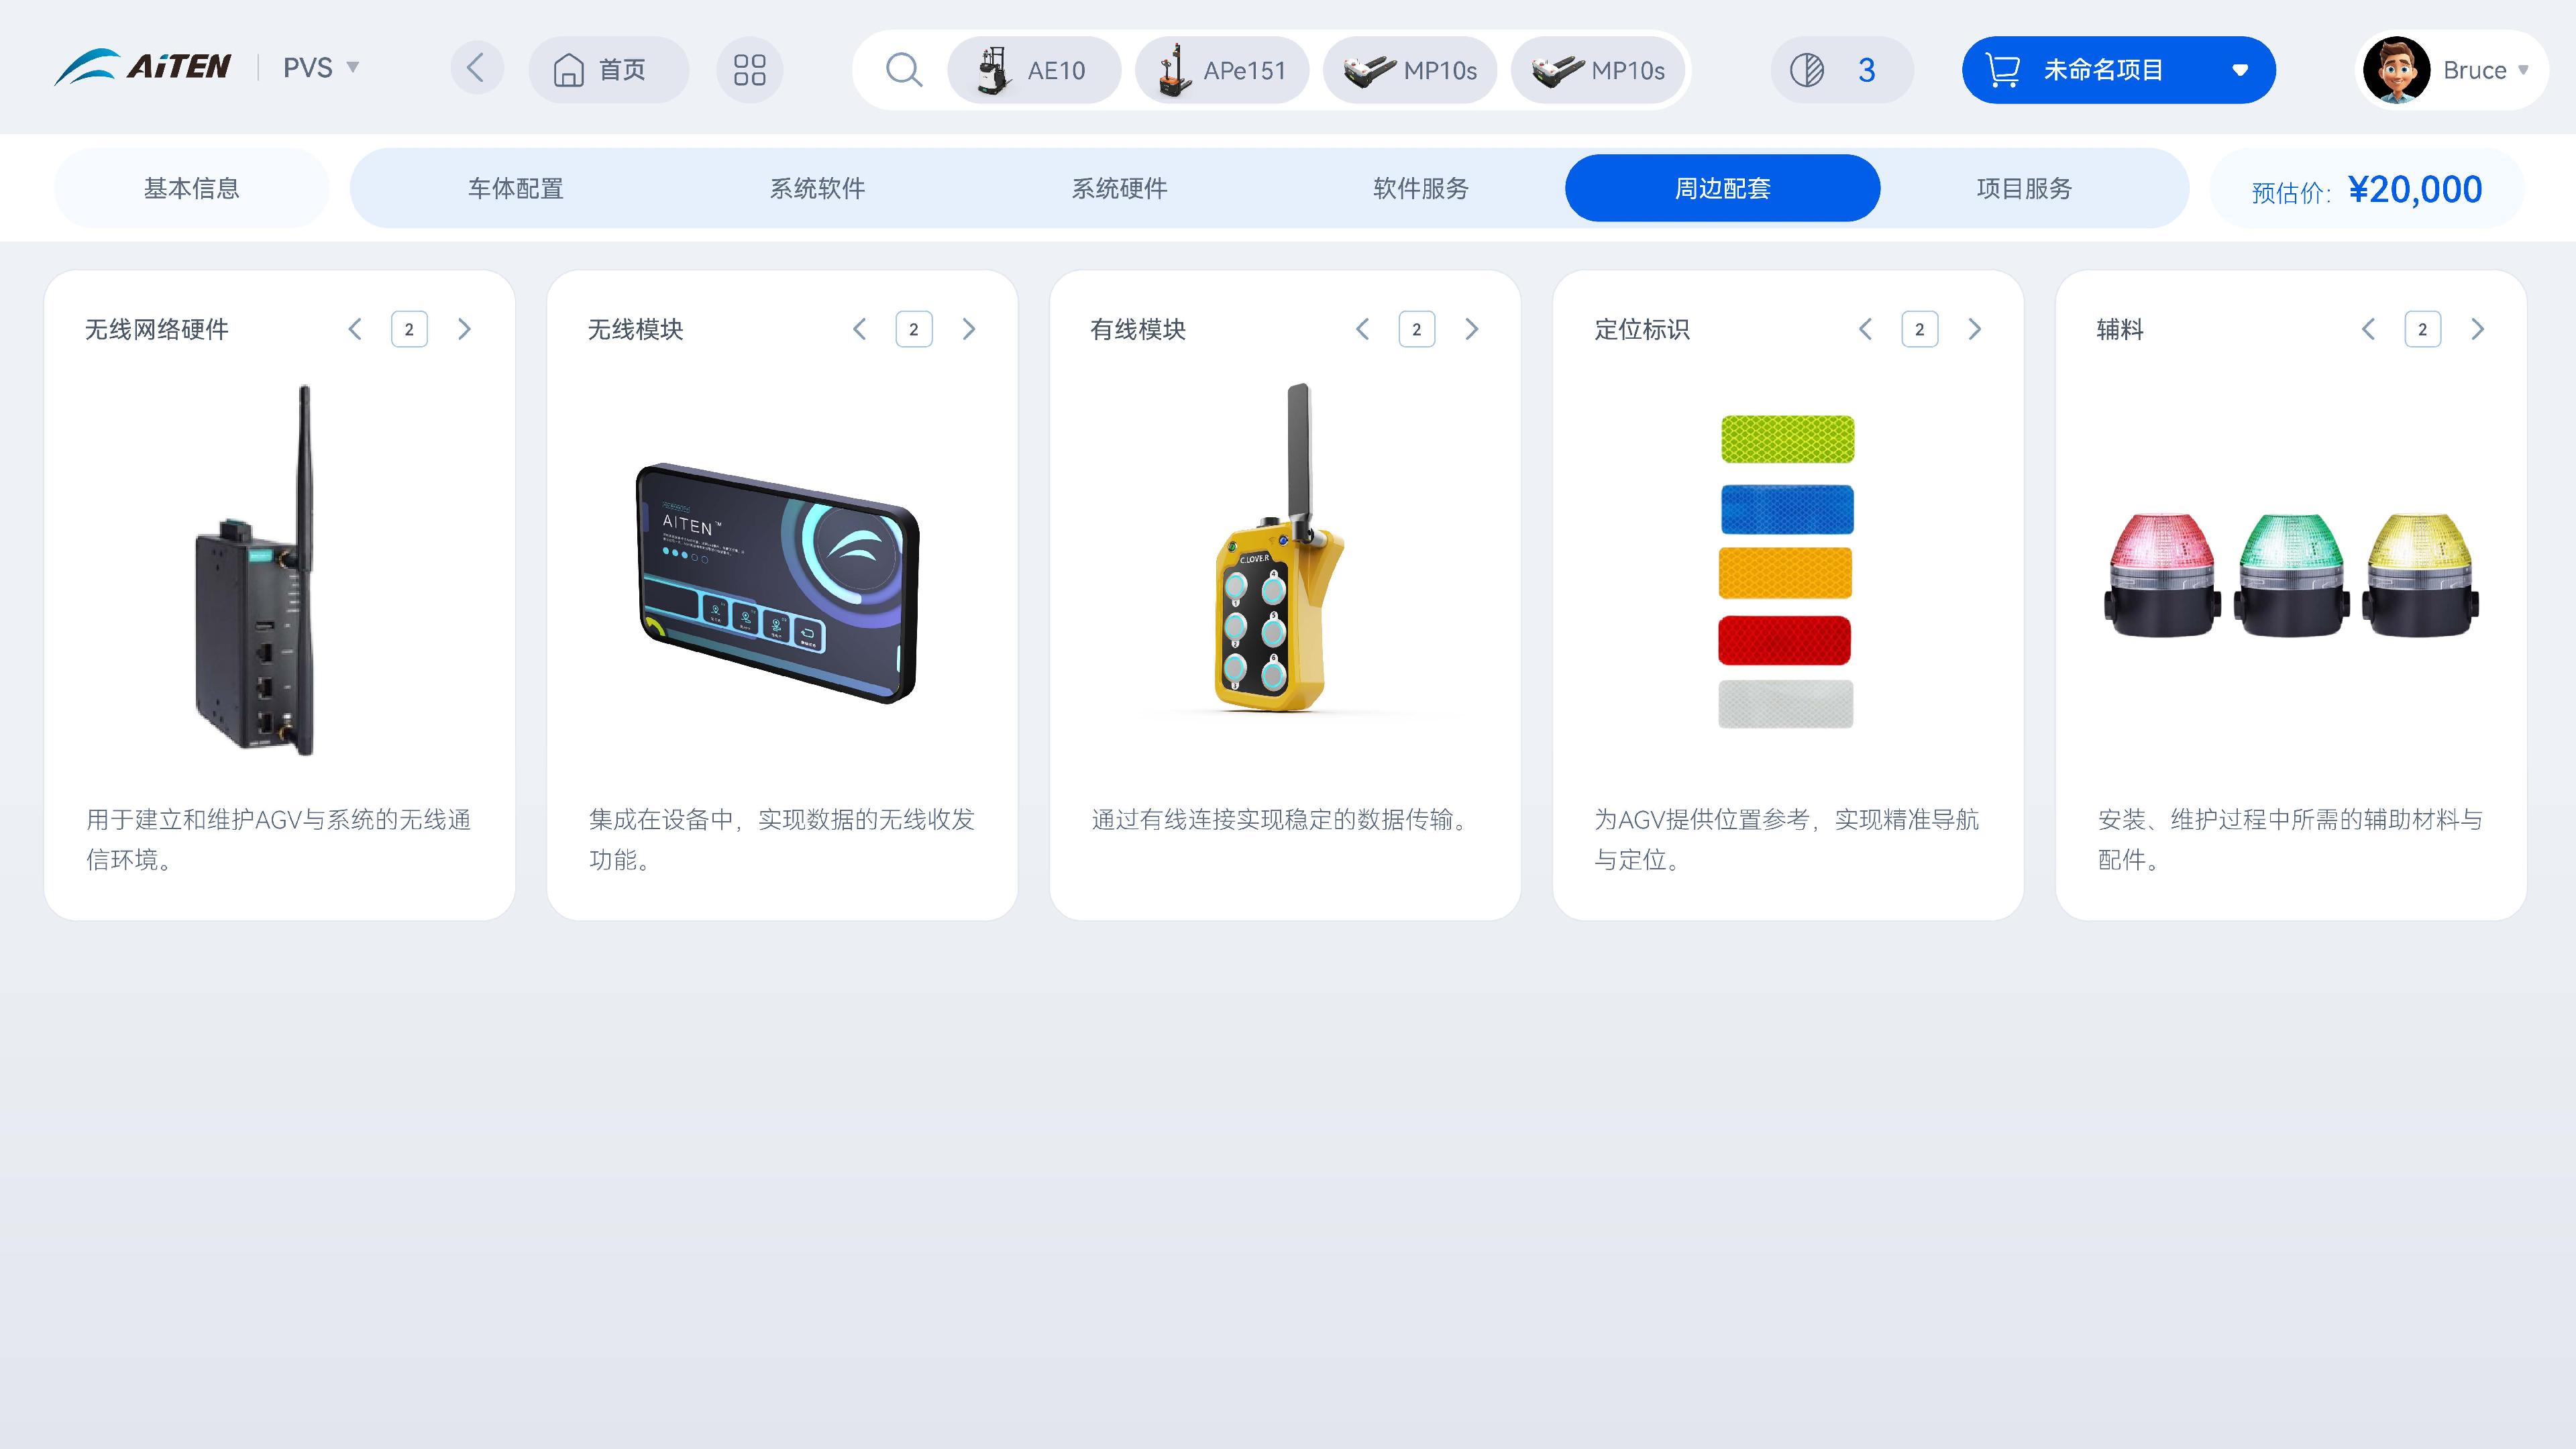Select the APe151 vehicle chip

coord(1222,70)
